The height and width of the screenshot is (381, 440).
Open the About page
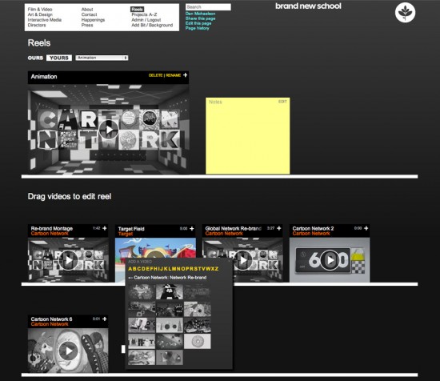(x=87, y=10)
